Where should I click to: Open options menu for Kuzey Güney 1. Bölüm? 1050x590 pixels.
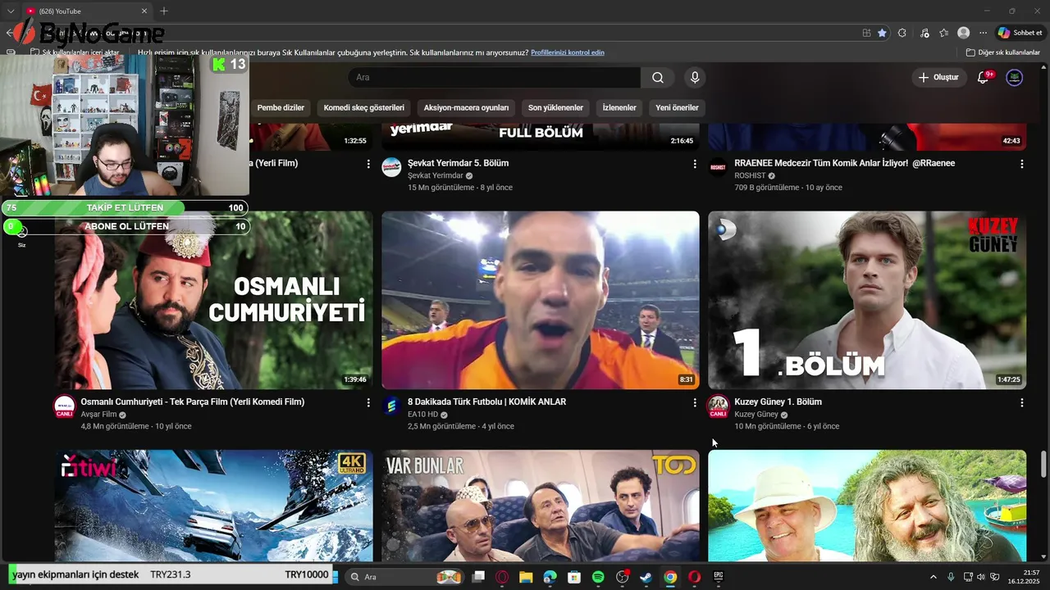click(x=1021, y=402)
